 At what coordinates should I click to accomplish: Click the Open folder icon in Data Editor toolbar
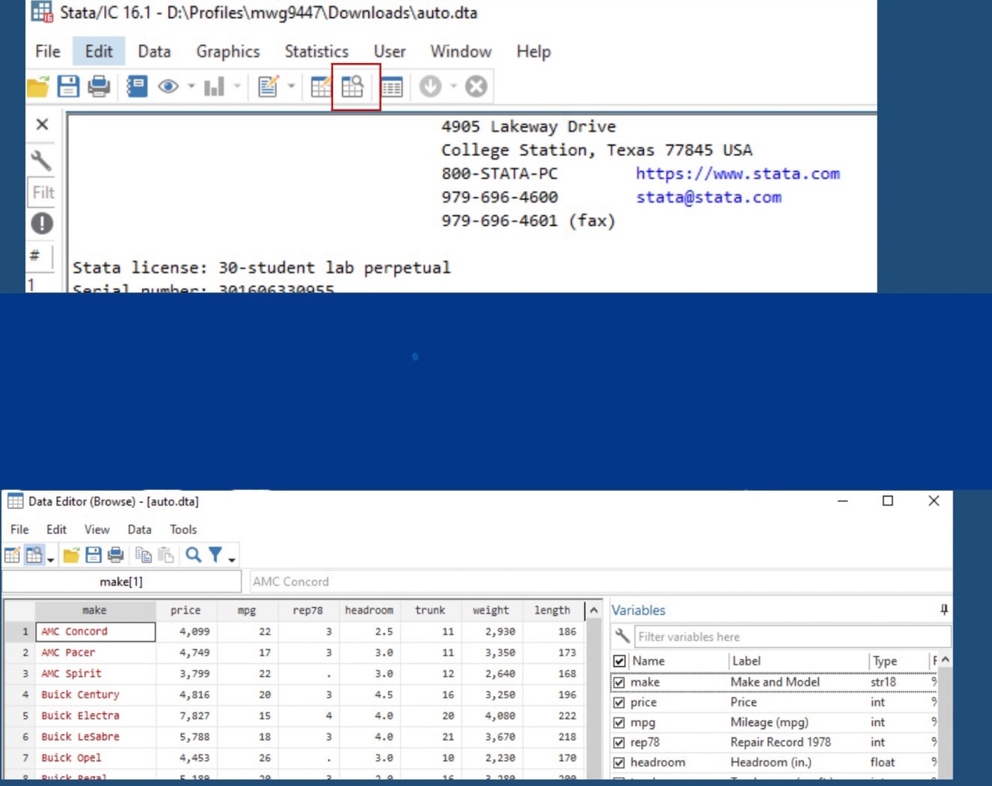click(71, 555)
